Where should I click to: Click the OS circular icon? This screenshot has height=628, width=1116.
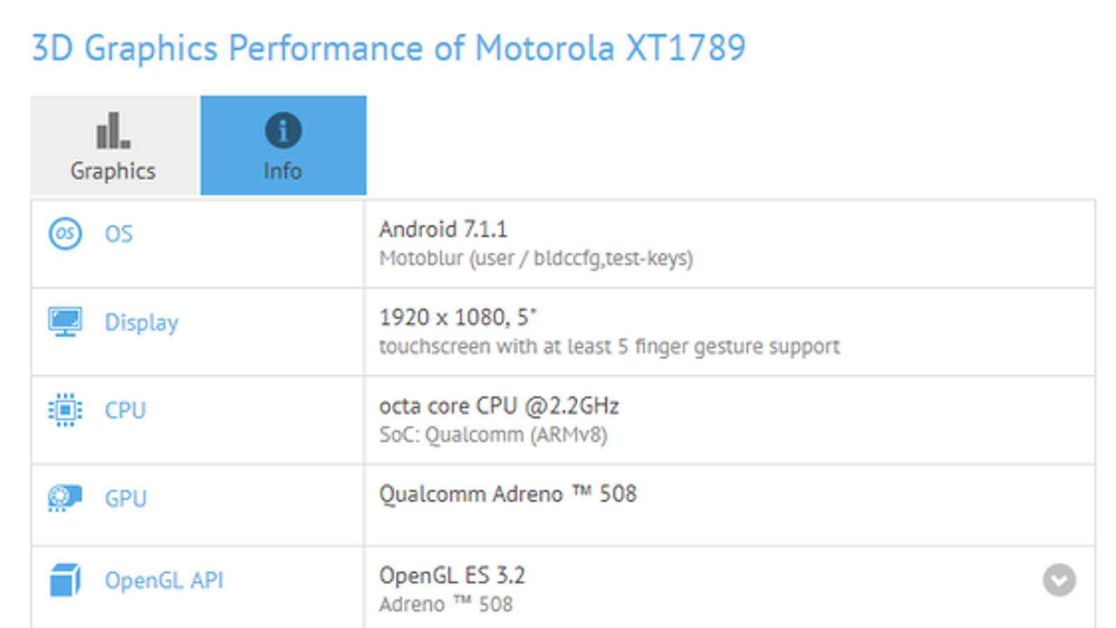[65, 233]
